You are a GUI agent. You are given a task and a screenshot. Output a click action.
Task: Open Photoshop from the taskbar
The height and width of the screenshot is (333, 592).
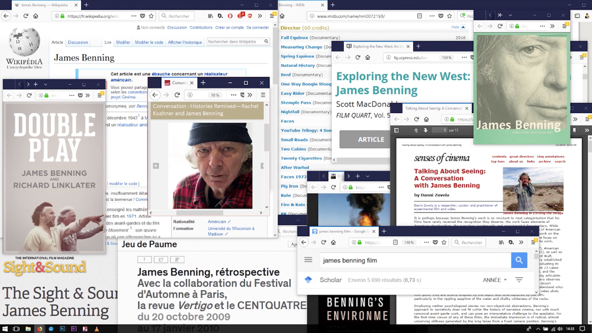[x=62, y=329]
